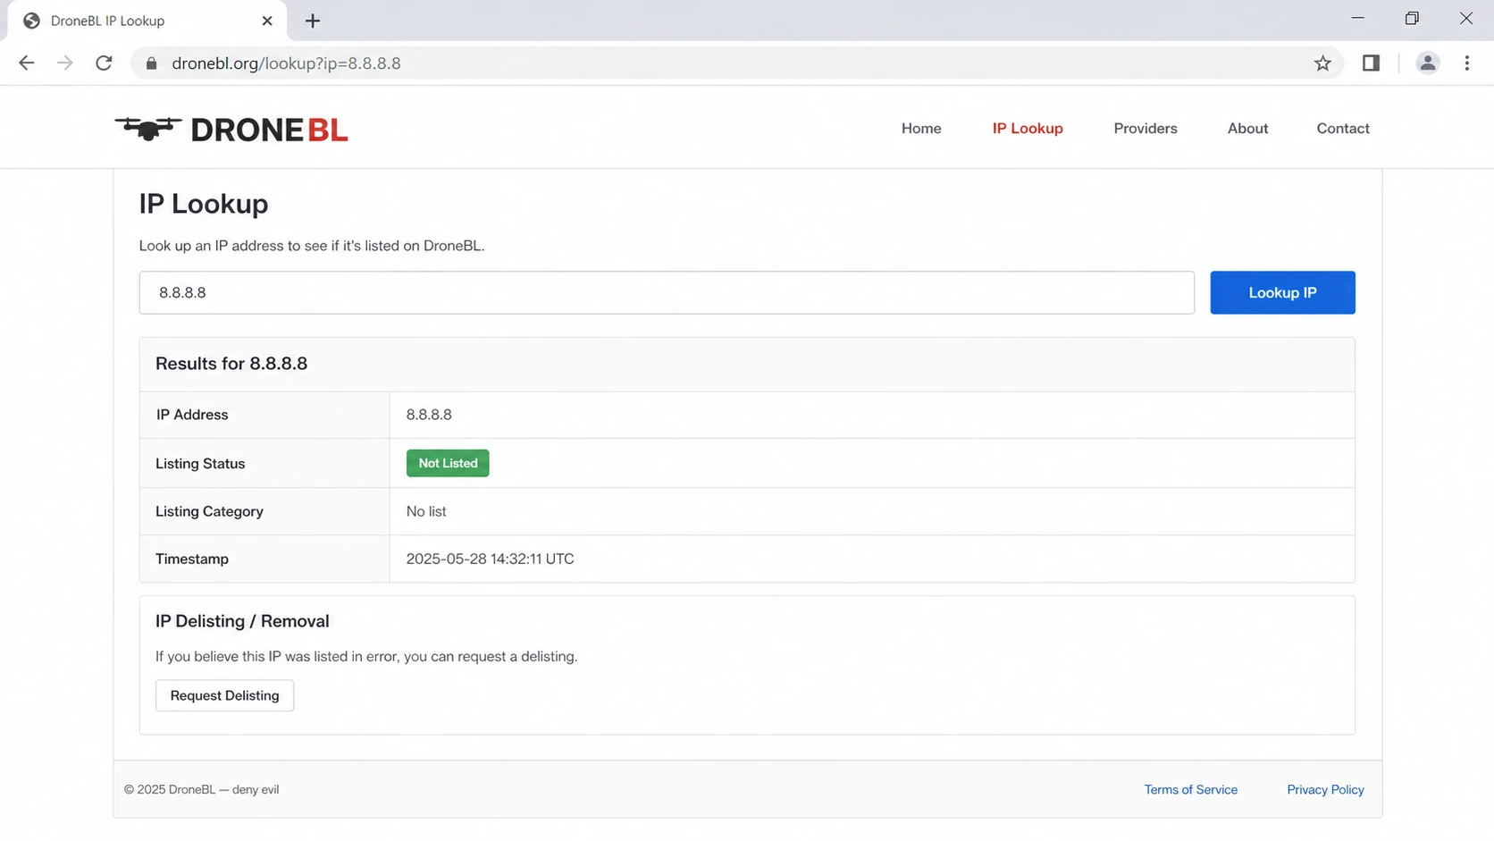Open Providers navigation item
This screenshot has width=1494, height=841.
pyautogui.click(x=1145, y=128)
